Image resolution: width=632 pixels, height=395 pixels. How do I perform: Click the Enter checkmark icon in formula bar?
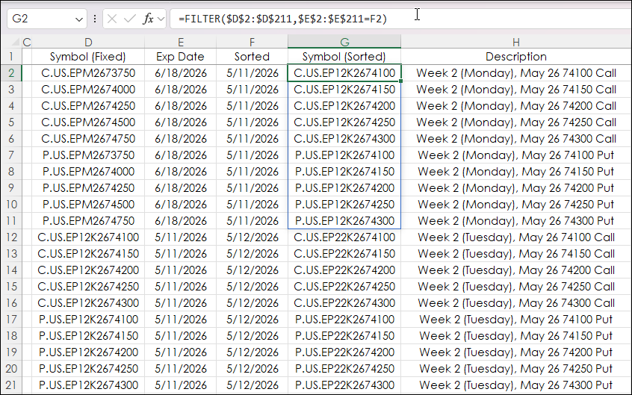pos(130,19)
